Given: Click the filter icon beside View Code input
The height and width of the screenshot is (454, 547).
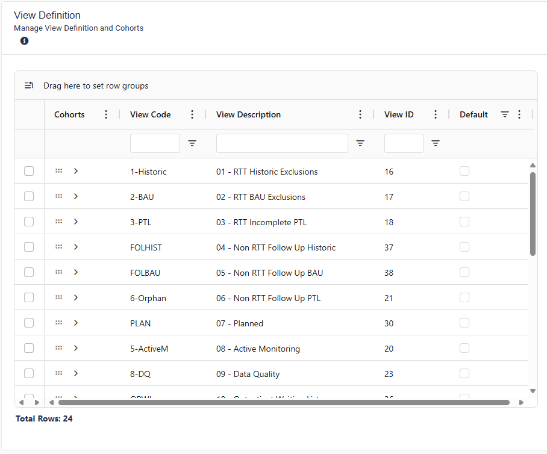Looking at the screenshot, I should [192, 143].
